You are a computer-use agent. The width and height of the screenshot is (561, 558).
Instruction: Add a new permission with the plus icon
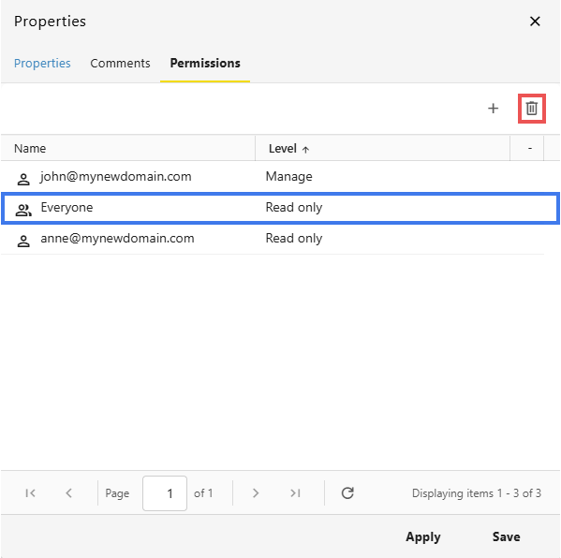[493, 108]
